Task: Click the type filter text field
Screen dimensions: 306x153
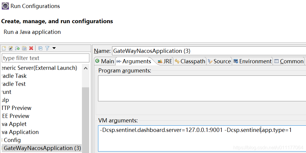Action: tap(46, 58)
